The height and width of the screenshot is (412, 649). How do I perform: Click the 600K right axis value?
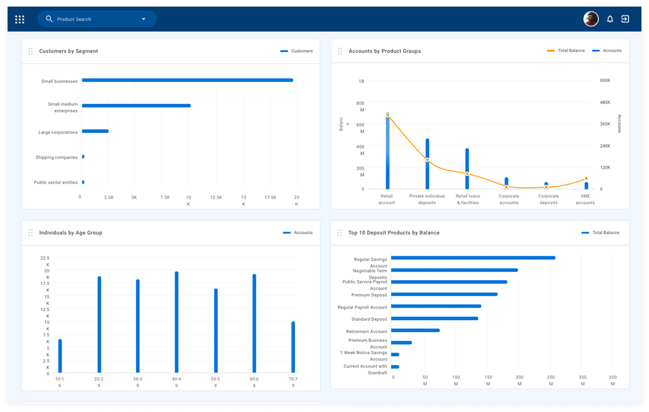[x=605, y=81]
